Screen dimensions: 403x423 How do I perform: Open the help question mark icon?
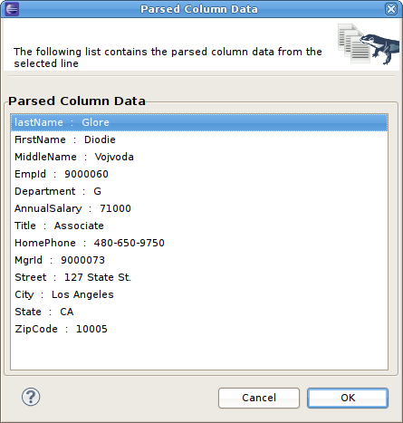point(31,397)
